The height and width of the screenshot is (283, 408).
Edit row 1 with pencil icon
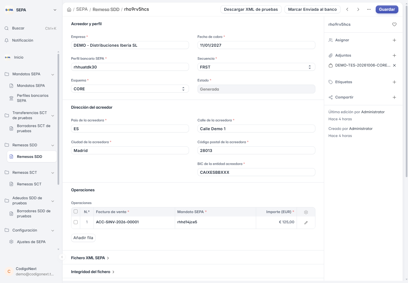306,223
